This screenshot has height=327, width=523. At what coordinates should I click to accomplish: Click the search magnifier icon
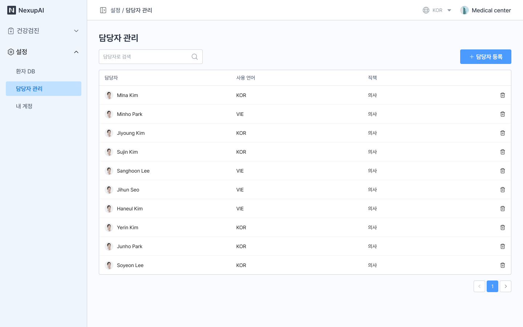point(195,57)
